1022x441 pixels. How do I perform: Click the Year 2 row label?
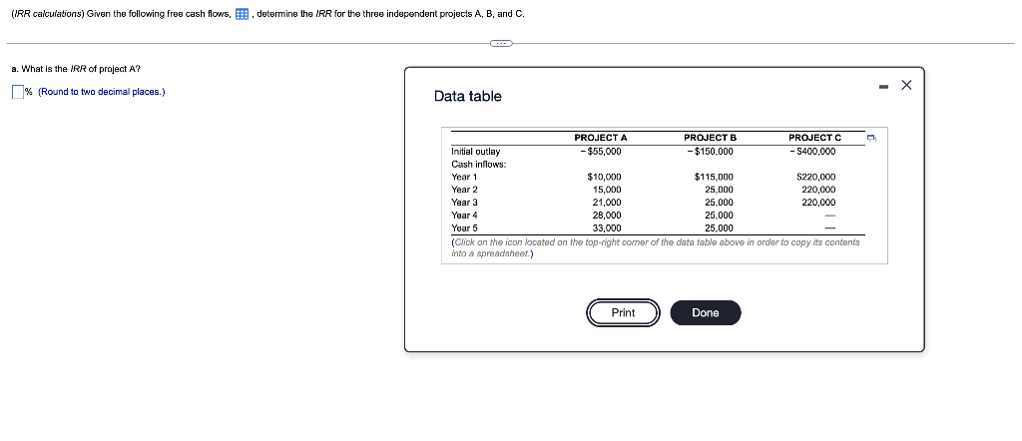pyautogui.click(x=465, y=190)
